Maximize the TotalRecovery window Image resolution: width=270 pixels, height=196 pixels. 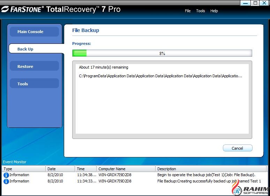coord(255,3)
